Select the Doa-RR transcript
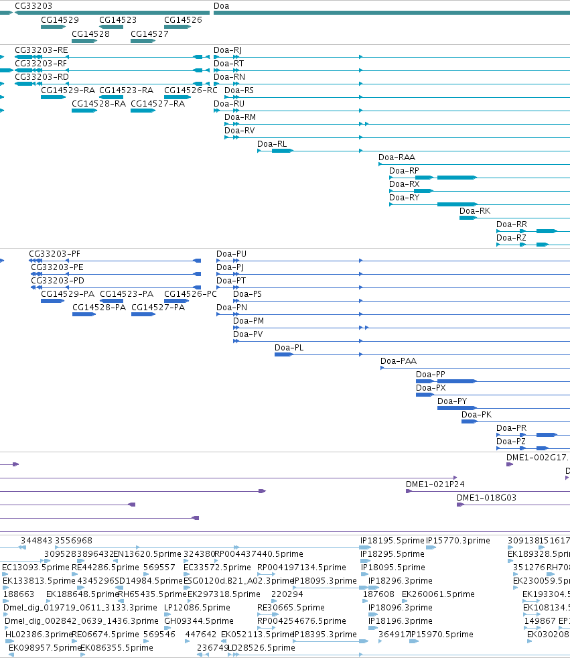The height and width of the screenshot is (658, 570). (512, 224)
